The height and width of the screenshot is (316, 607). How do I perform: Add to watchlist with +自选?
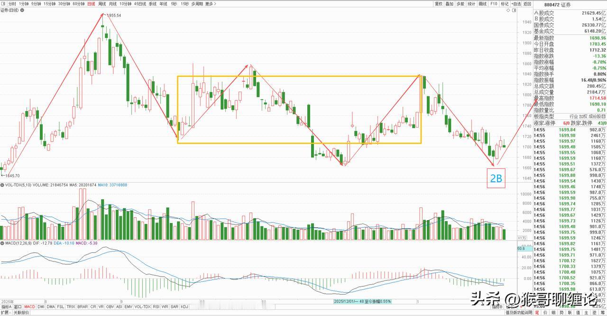point(516,3)
